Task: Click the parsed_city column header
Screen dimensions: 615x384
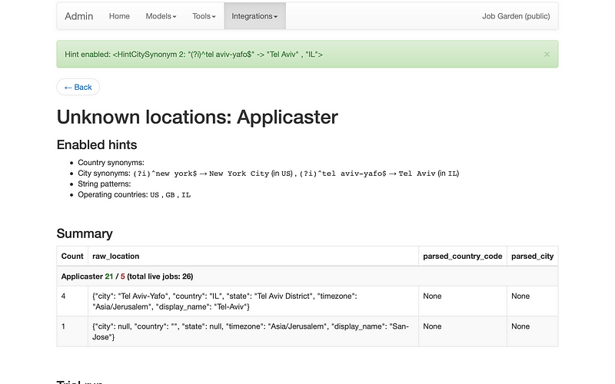Action: (x=532, y=257)
